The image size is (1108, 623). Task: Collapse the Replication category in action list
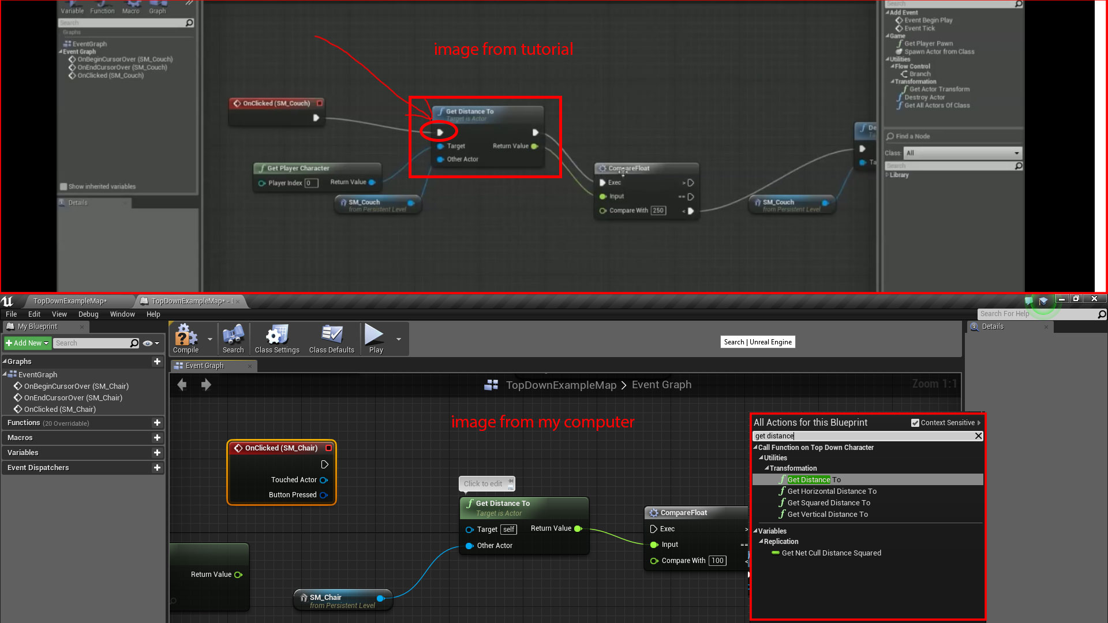761,542
